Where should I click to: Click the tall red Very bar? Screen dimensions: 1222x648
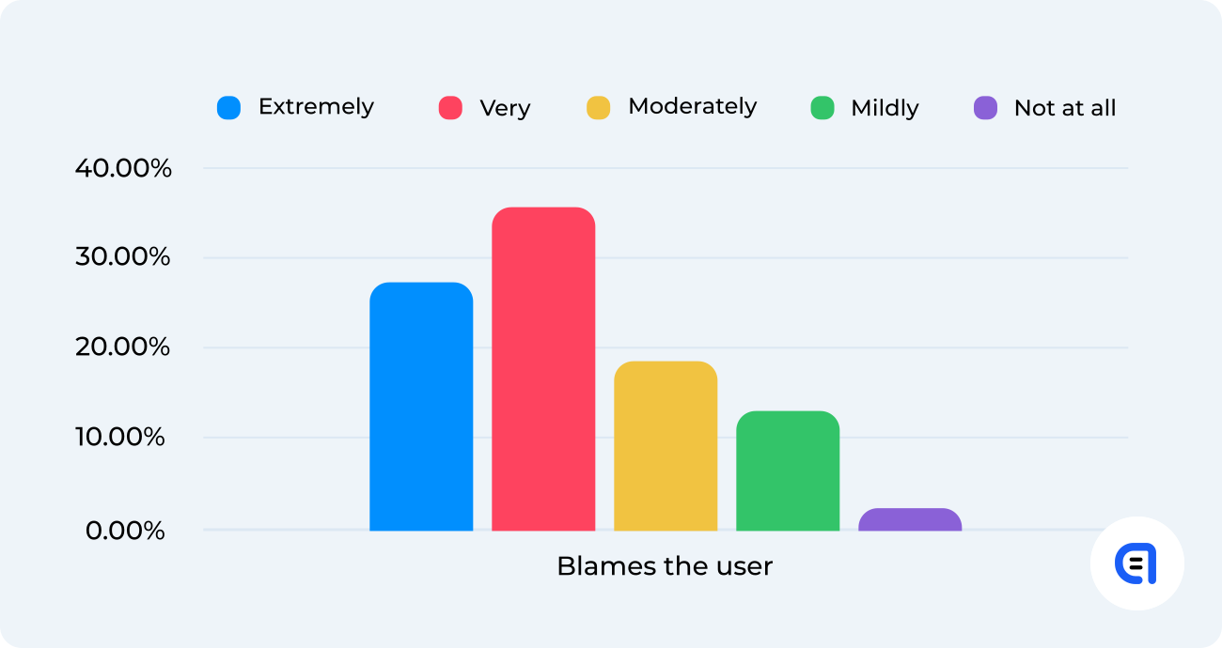(543, 369)
